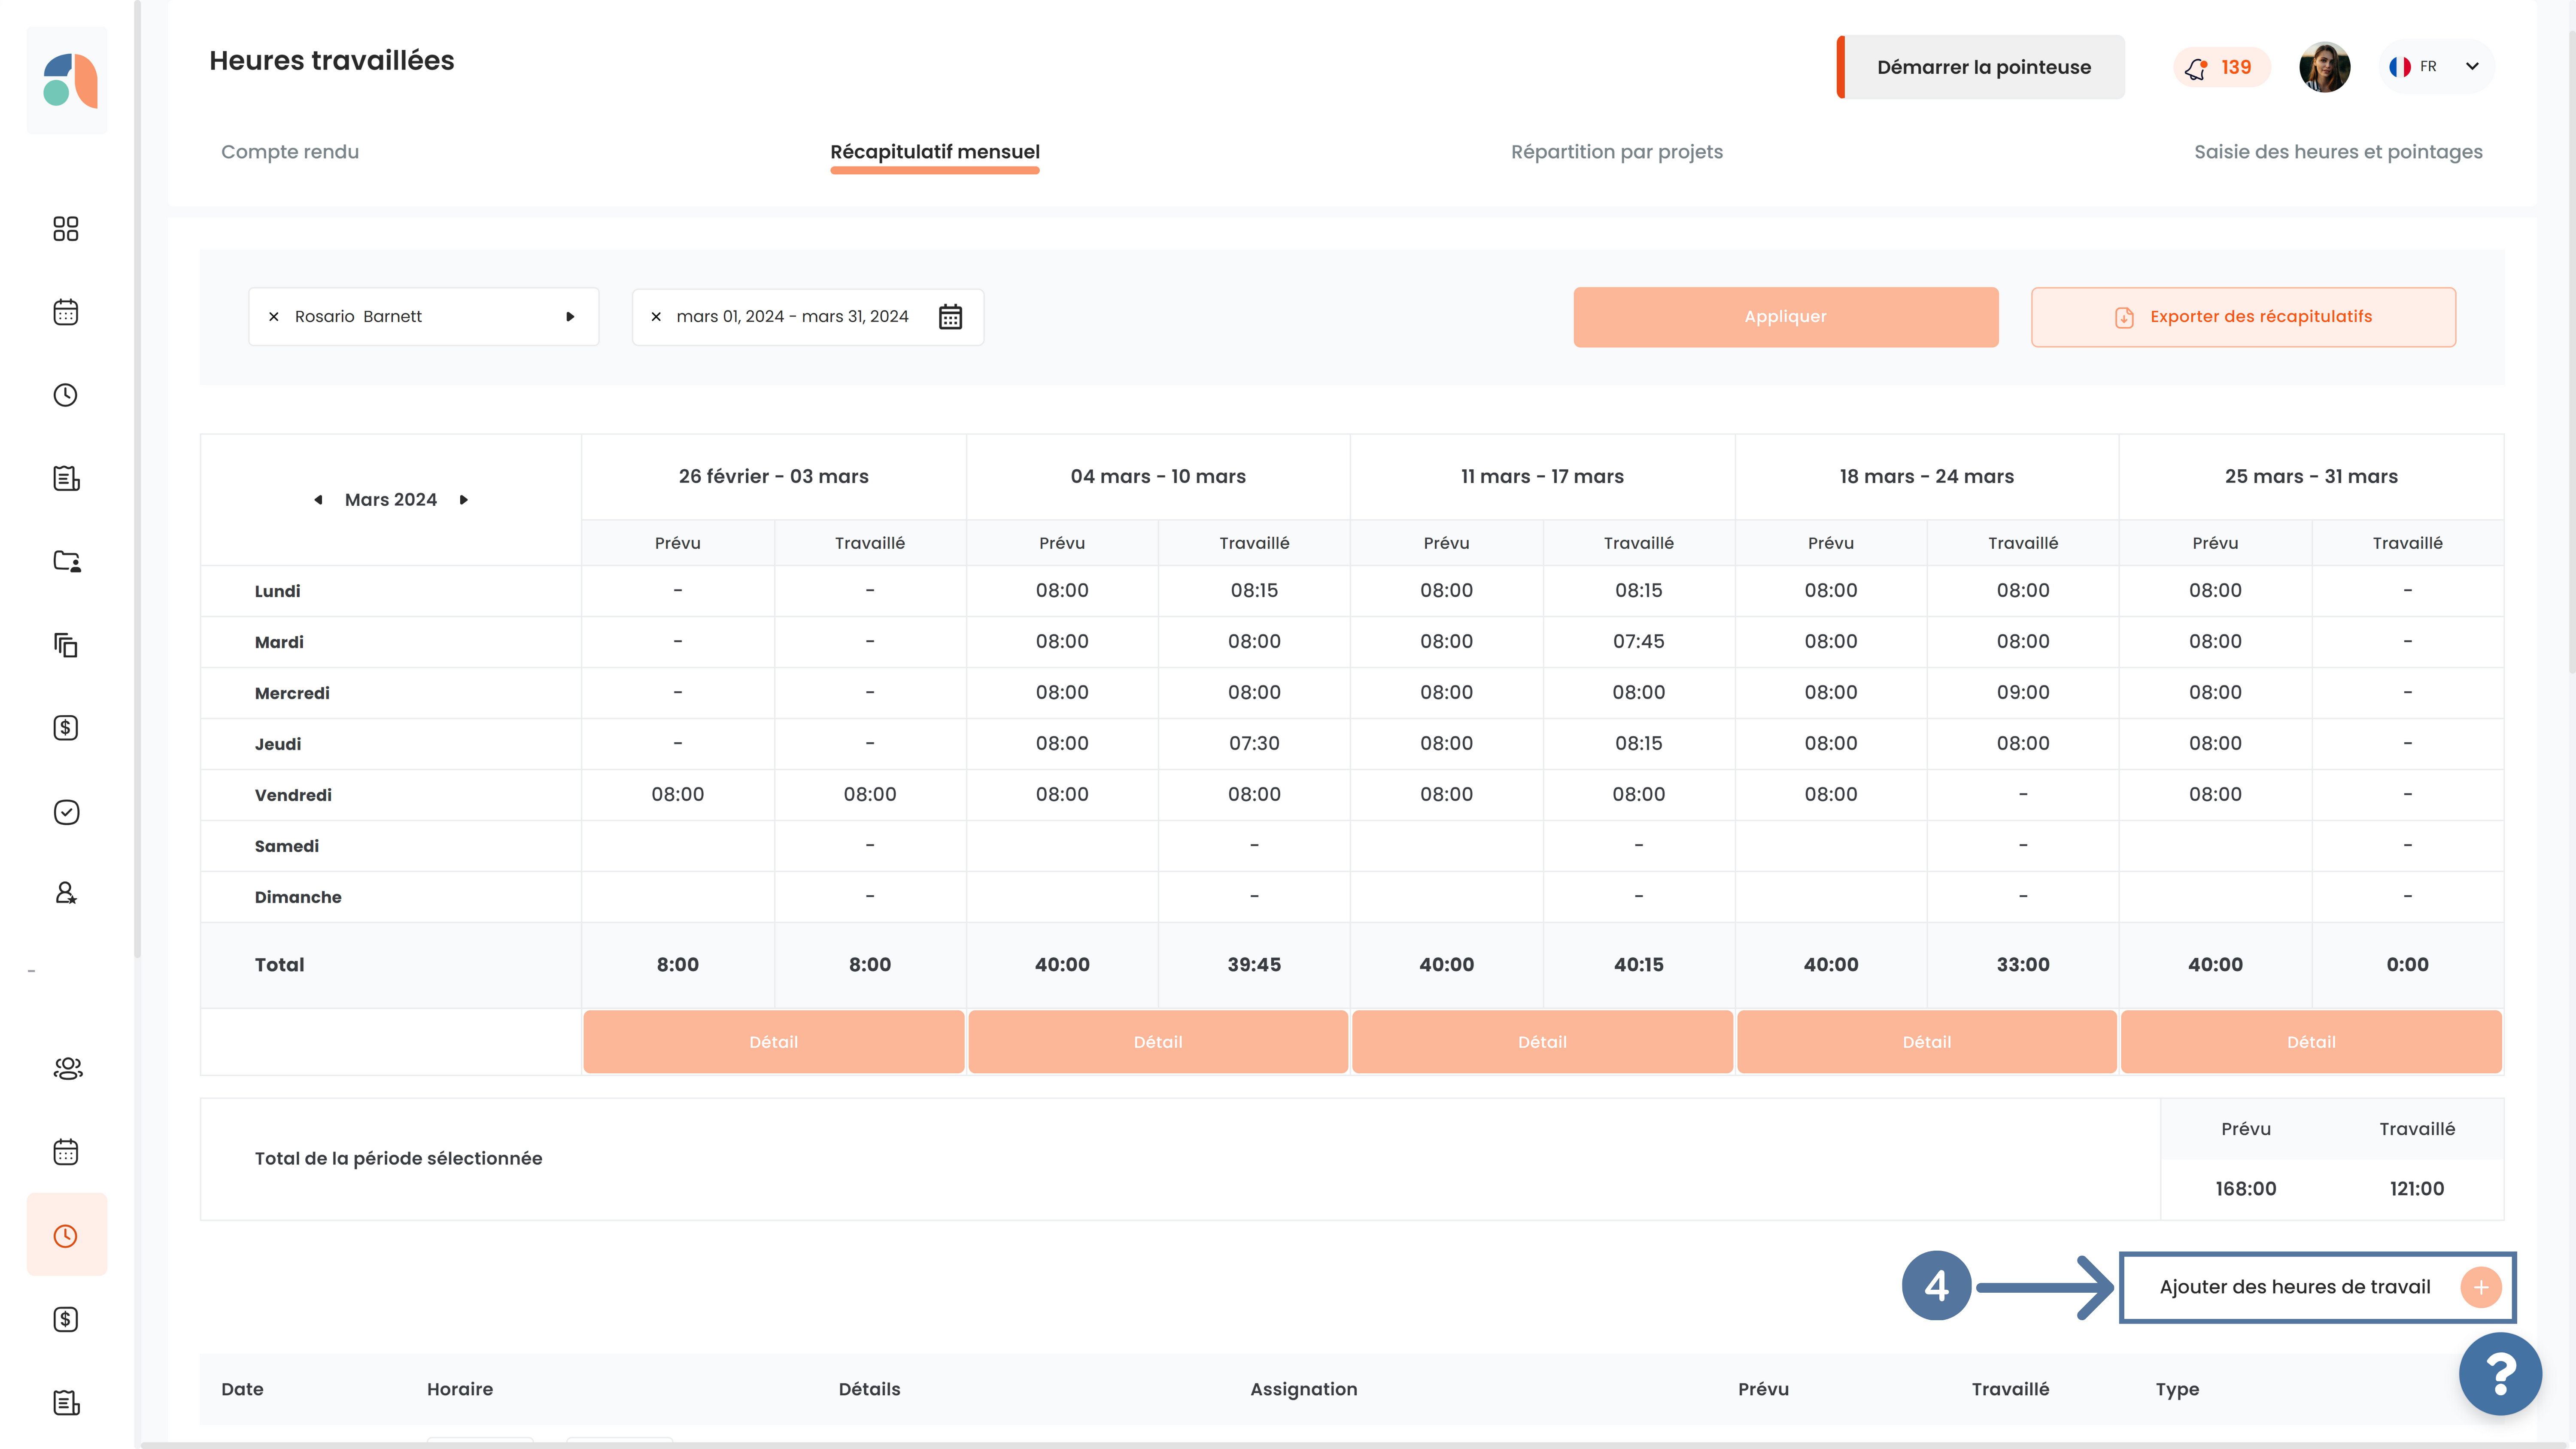Go to the previous month before Mars 2024
The width and height of the screenshot is (2576, 1449).
click(318, 500)
